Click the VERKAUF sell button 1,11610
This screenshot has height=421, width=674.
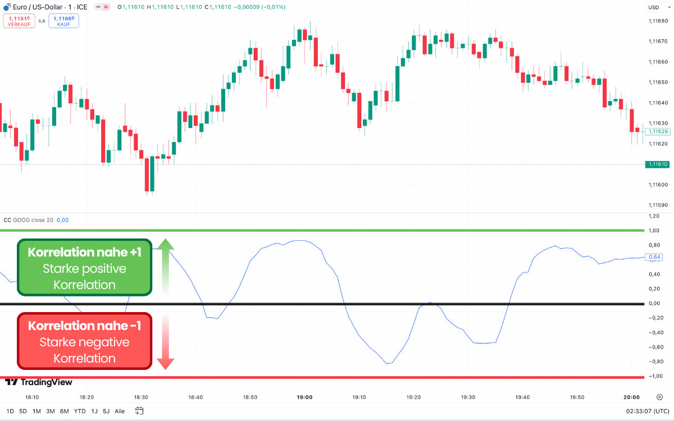pyautogui.click(x=19, y=21)
